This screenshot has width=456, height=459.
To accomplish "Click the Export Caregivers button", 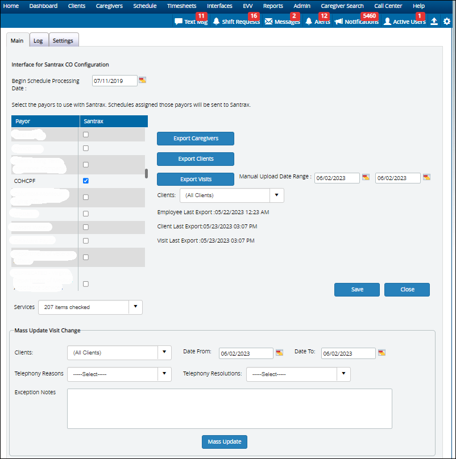I will (x=196, y=139).
